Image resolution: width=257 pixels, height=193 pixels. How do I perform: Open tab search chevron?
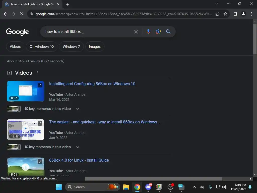(217, 4)
